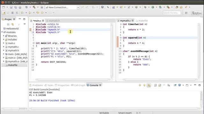Open Project Explorer view menu dropdown
Viewport: 204px width, 114px height.
(x=25, y=24)
